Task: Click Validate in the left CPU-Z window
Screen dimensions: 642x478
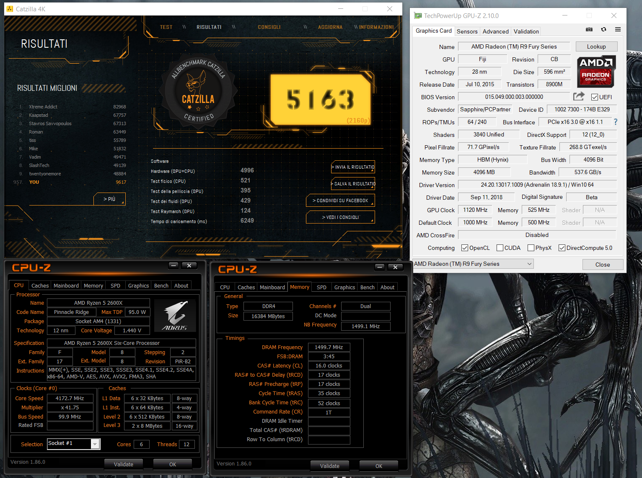Action: [x=124, y=464]
